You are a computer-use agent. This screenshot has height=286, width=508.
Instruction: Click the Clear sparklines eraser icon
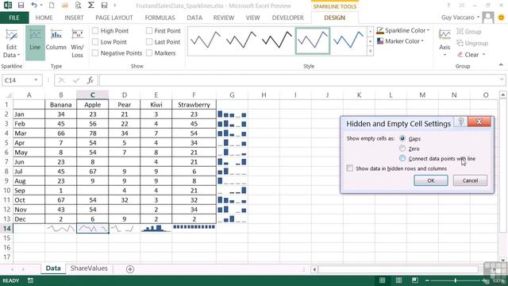[460, 55]
